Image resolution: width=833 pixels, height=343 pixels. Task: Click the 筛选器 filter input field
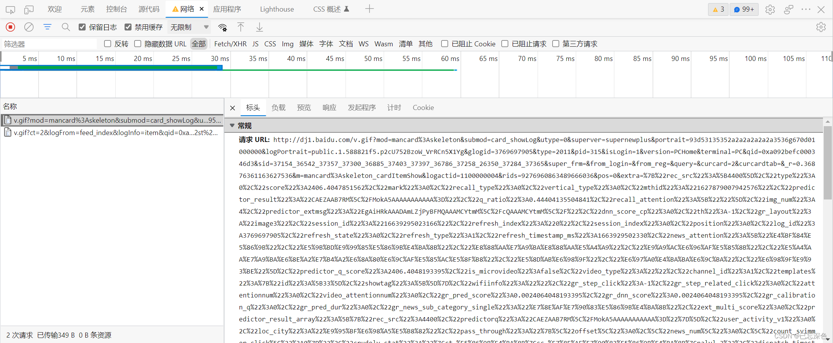click(x=49, y=44)
